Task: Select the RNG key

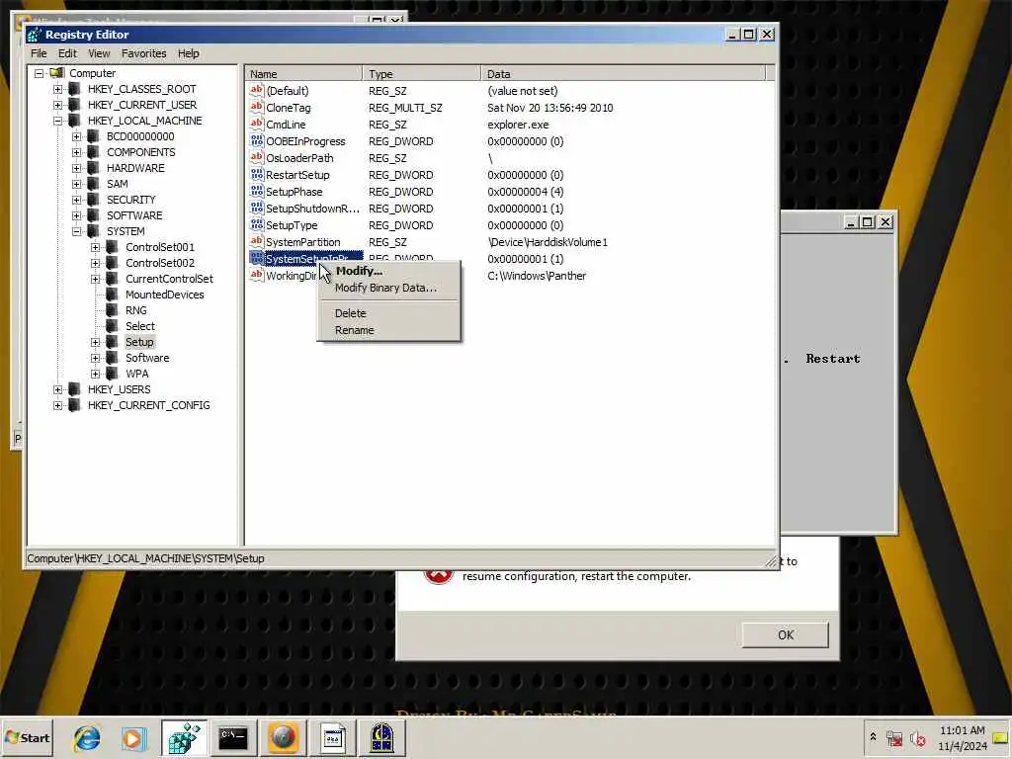Action: (135, 310)
